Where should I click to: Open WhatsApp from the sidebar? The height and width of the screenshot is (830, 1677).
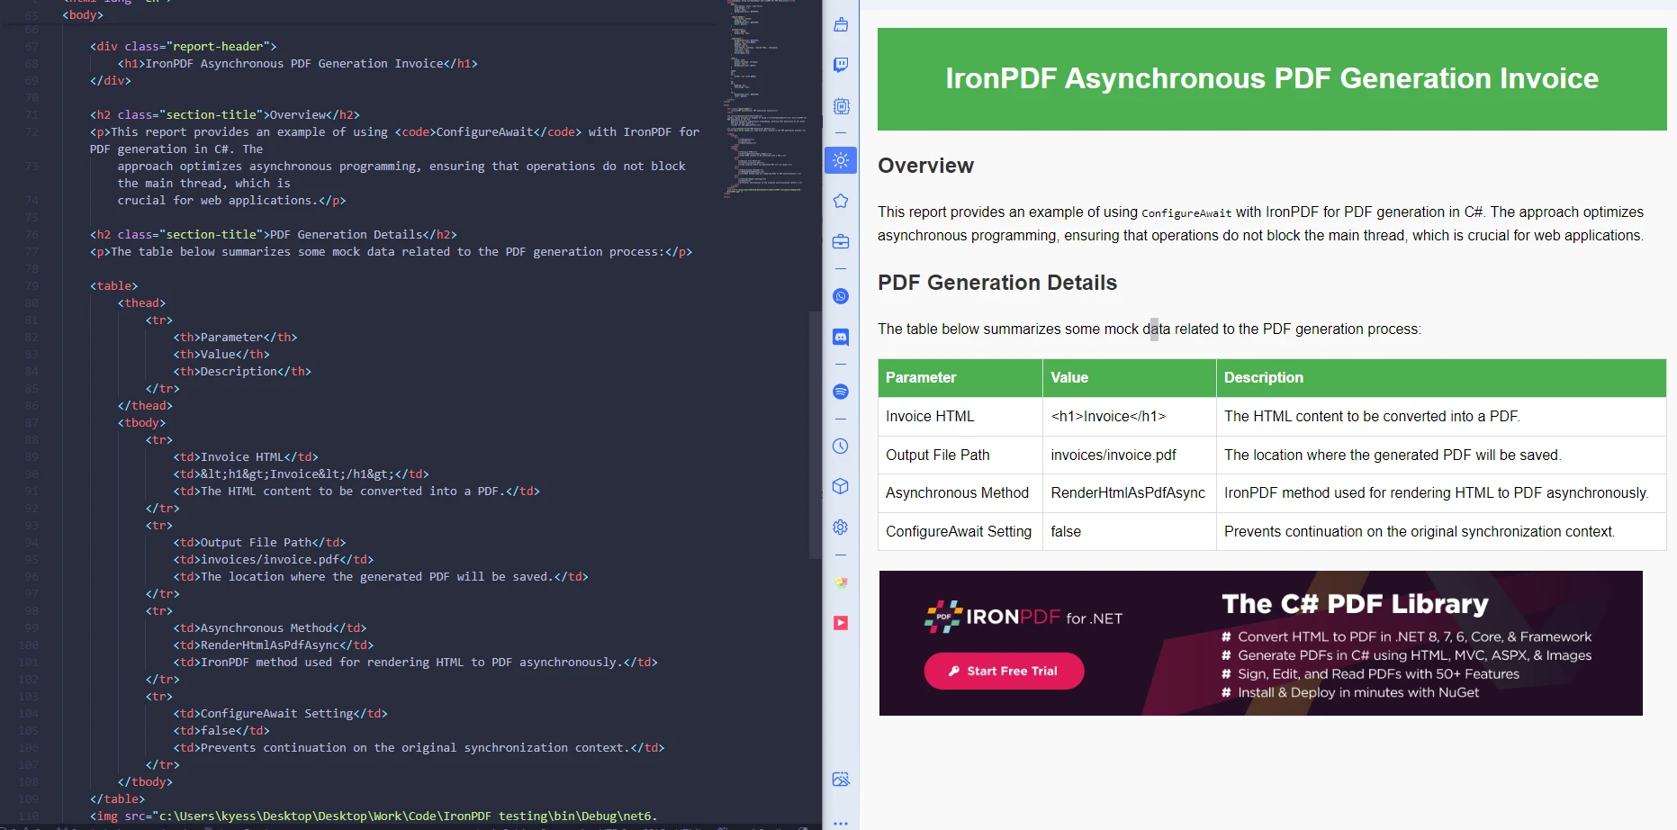[841, 296]
